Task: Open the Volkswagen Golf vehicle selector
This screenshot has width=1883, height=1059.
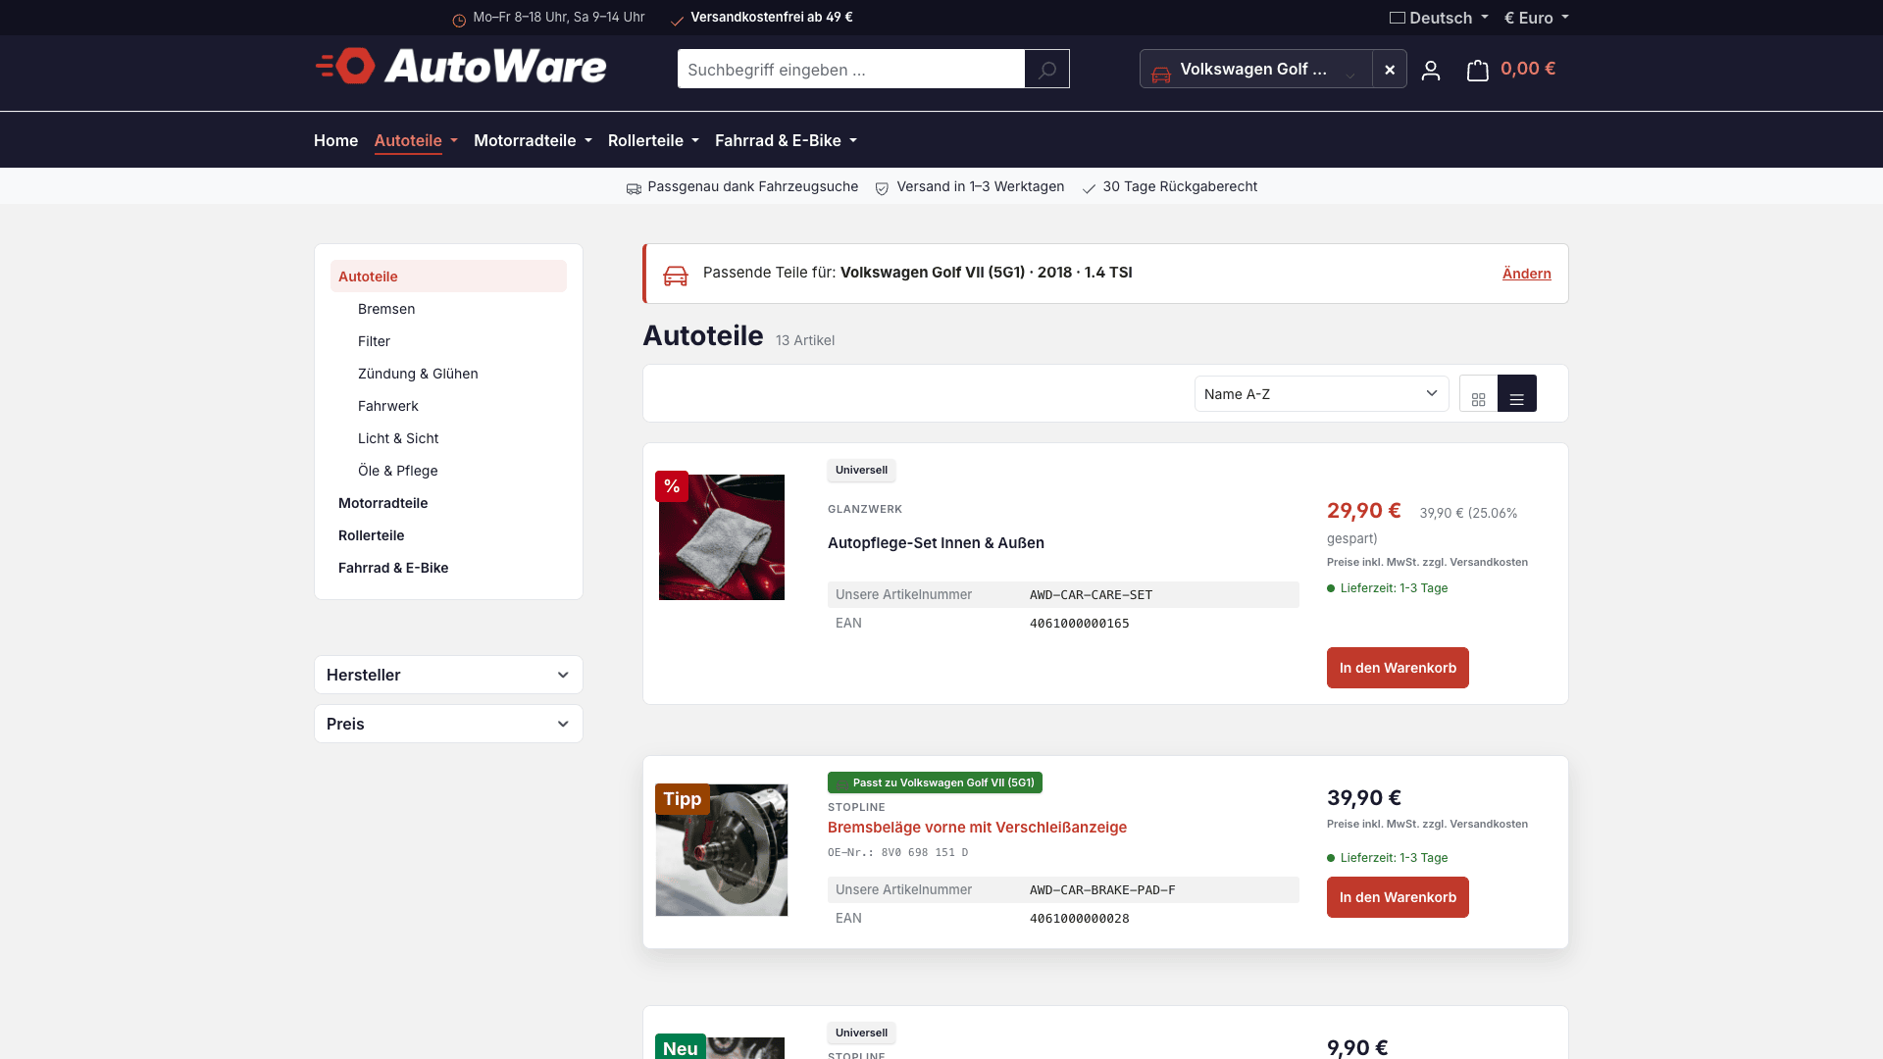Action: [x=1255, y=69]
